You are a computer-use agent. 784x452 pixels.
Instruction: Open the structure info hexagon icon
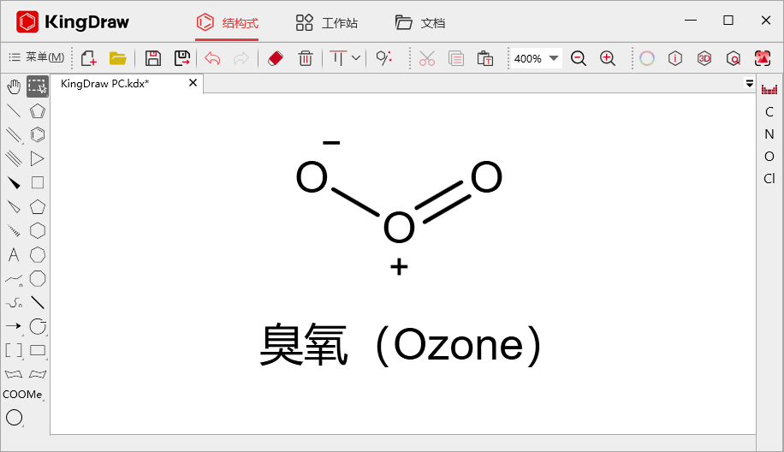[675, 58]
